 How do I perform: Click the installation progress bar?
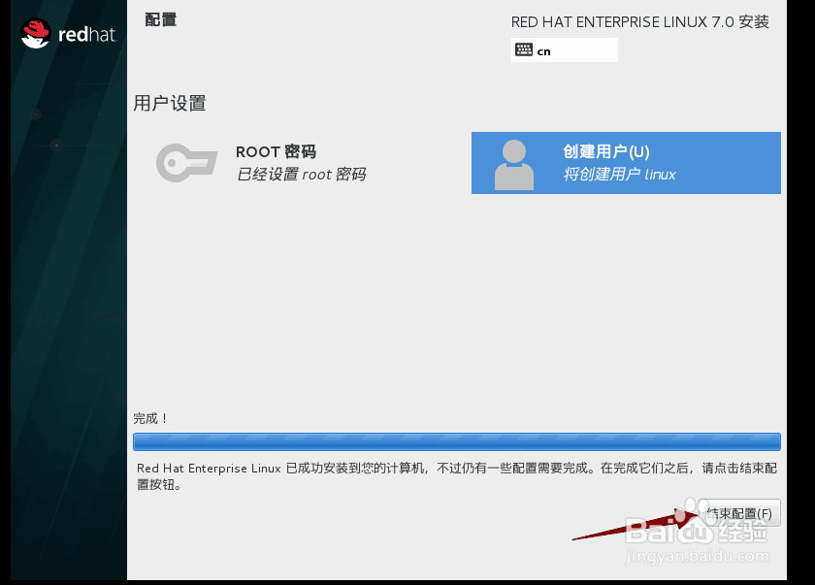456,441
